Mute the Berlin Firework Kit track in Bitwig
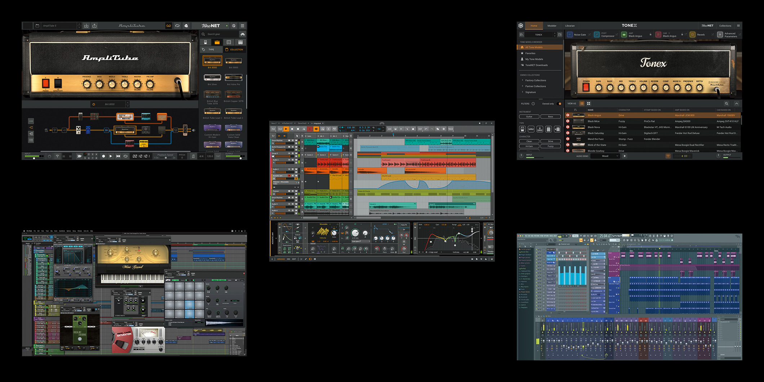 [296, 147]
